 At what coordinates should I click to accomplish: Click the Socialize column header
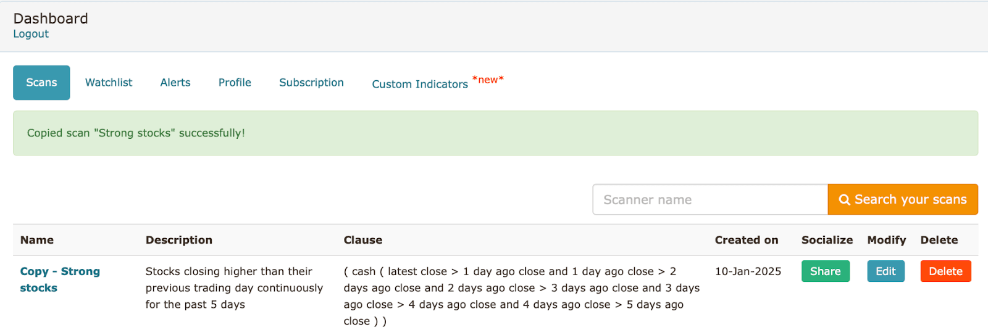coord(827,240)
